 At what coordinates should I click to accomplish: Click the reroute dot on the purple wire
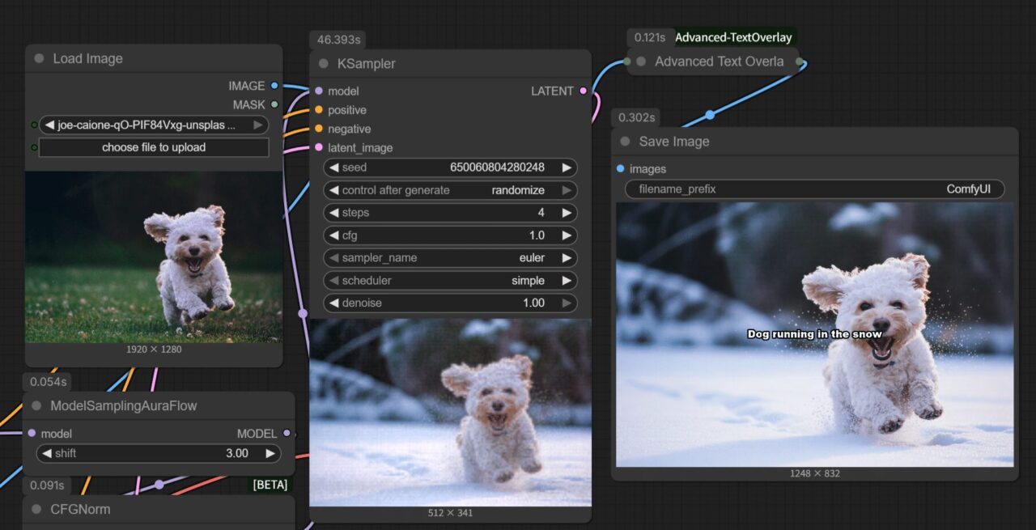pyautogui.click(x=303, y=312)
